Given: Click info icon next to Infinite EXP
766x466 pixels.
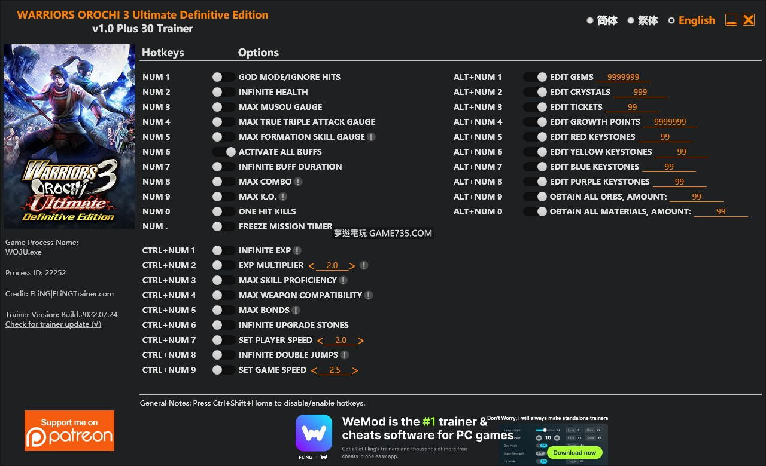Looking at the screenshot, I should (297, 250).
